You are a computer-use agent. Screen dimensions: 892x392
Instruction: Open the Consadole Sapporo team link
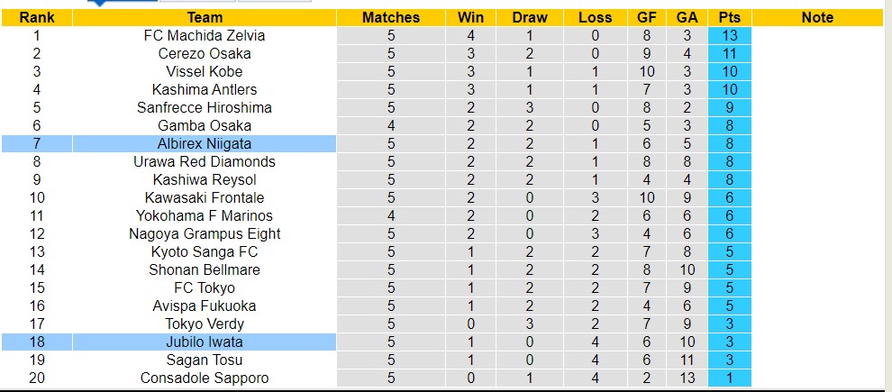click(205, 378)
